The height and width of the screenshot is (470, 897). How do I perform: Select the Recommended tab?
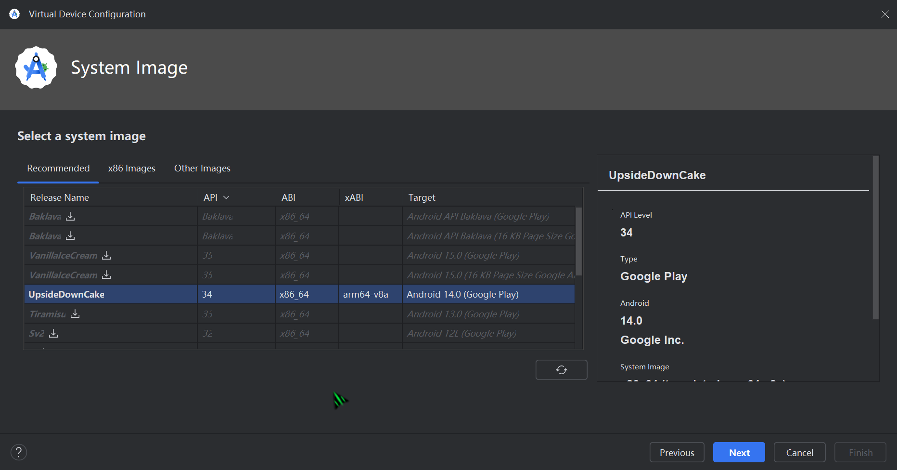point(58,168)
